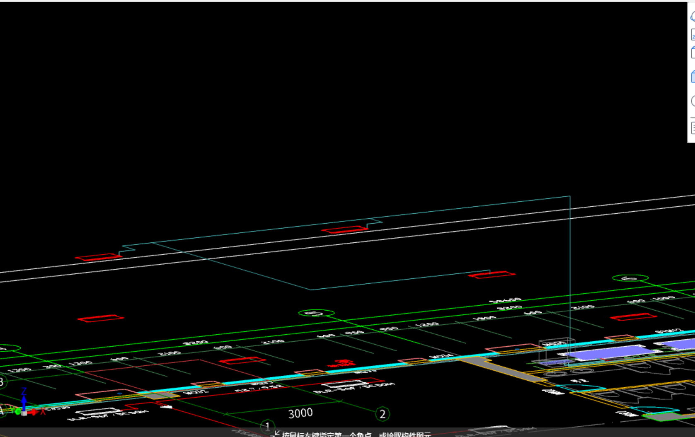Click the highlighted blue 3D box view icon
695x437 pixels.
tap(693, 76)
